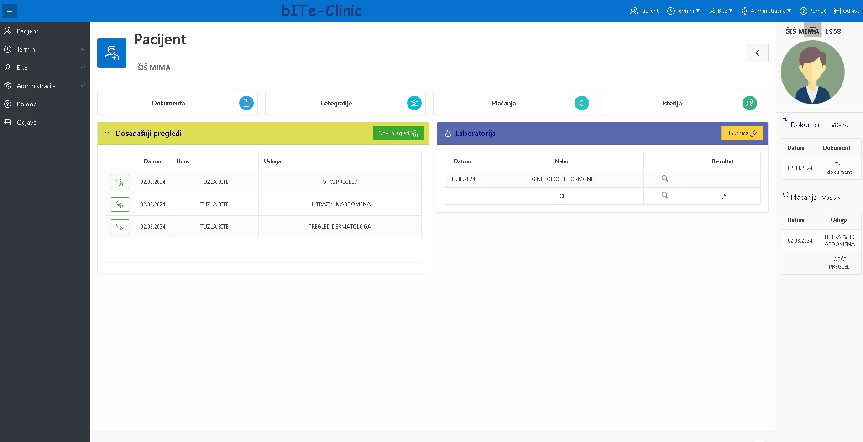Viewport: 863px width, 442px height.
Task: Click the Dosadašnji pregledi notebook icon
Action: coord(109,133)
